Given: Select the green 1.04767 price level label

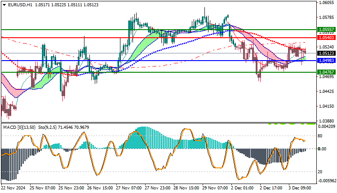Looking at the screenshot, I should [326, 72].
